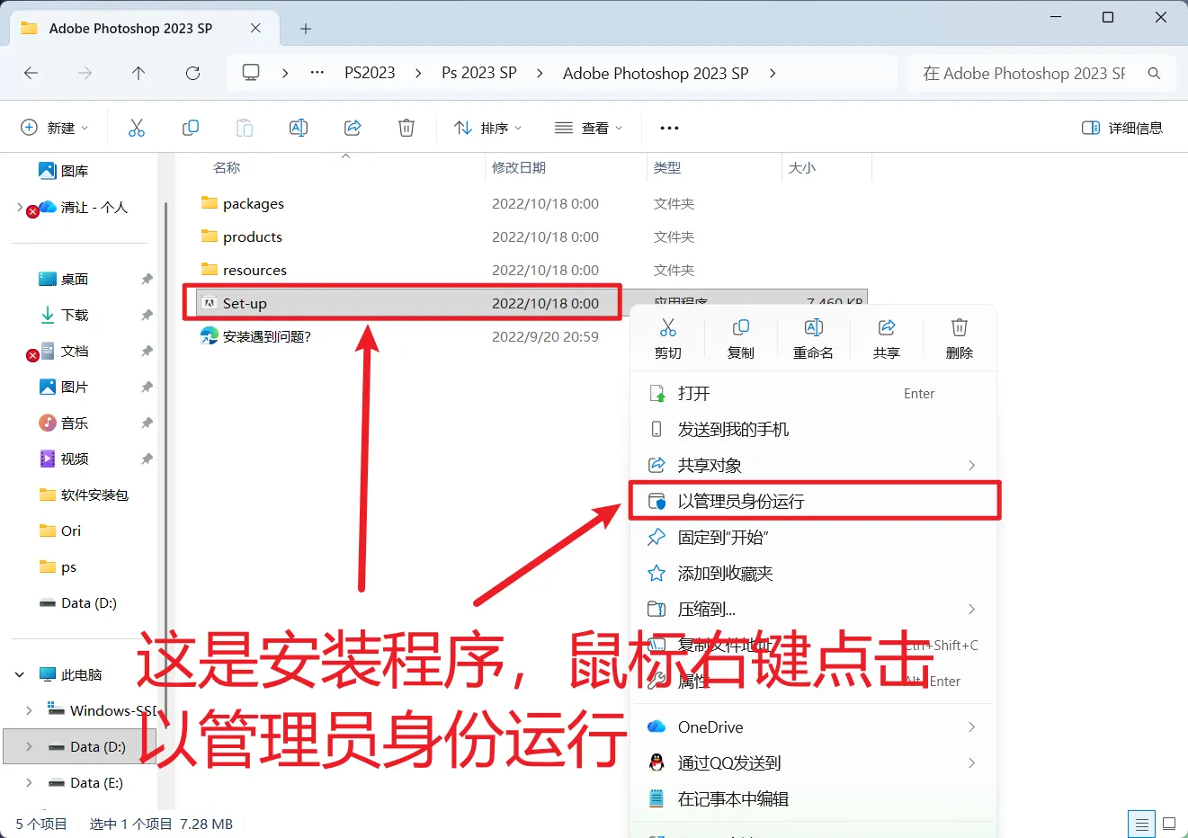Click Copy (复制) in context menu
This screenshot has width=1188, height=838.
click(741, 338)
